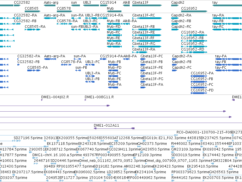
Task: Select transcript CG32582-RA label
Action: (x=26, y=15)
